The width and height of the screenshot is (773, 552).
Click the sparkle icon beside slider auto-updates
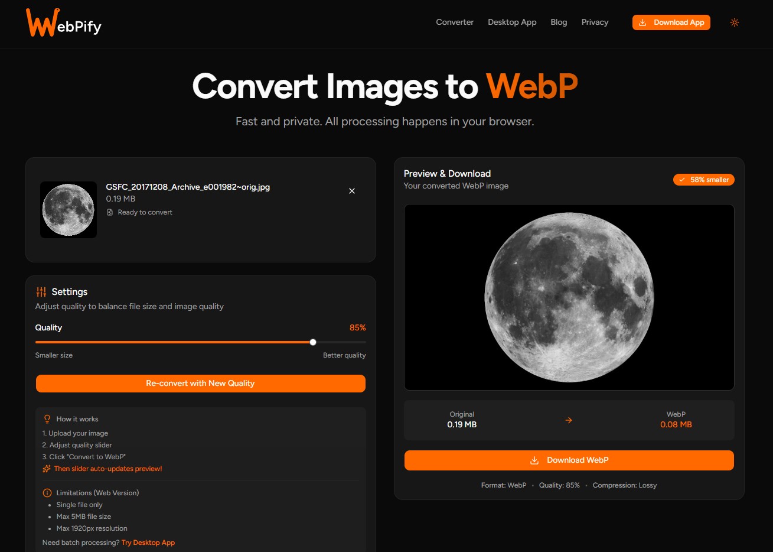[47, 469]
